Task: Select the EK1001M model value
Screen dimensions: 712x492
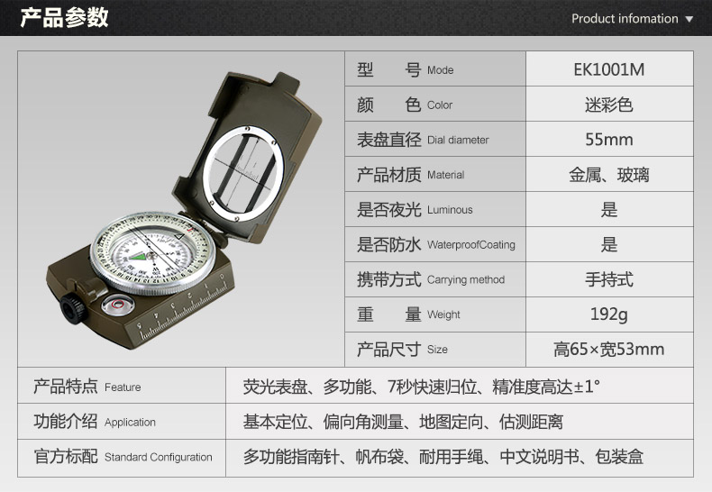Action: [609, 69]
